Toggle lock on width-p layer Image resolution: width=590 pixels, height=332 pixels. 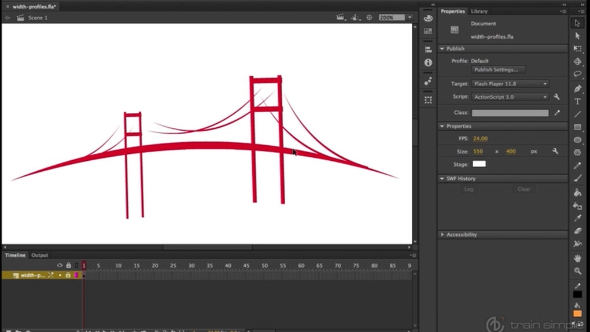[68, 275]
